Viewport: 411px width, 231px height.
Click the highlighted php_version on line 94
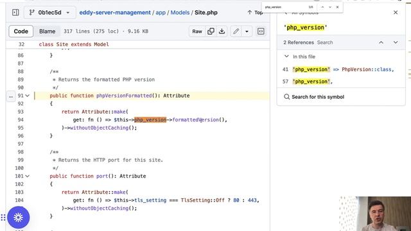[150, 120]
